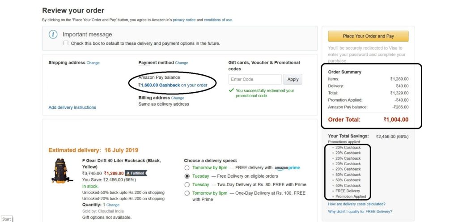Viewport: 458px width, 222px height.
Task: Click the Fulfilled badge icon
Action: (x=136, y=173)
